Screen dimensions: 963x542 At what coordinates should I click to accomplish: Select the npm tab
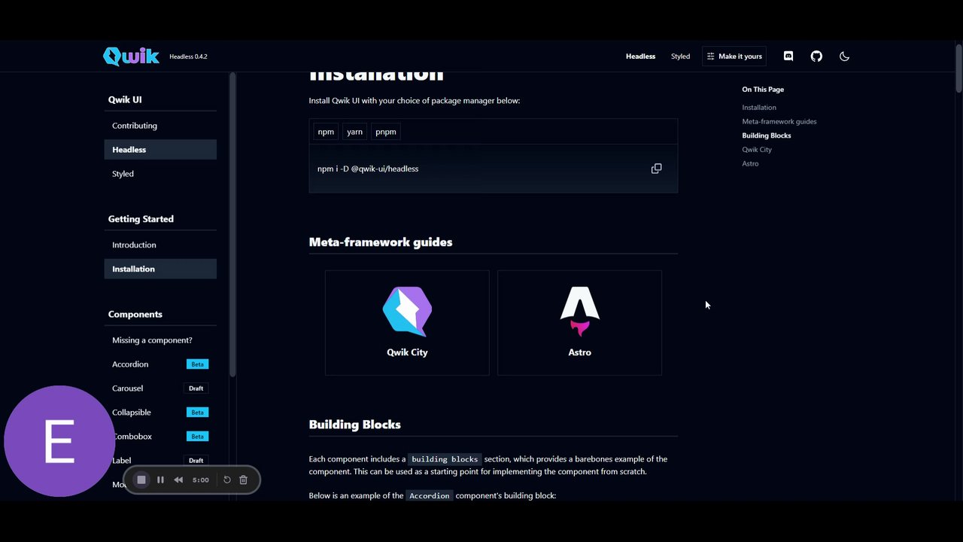(x=326, y=132)
